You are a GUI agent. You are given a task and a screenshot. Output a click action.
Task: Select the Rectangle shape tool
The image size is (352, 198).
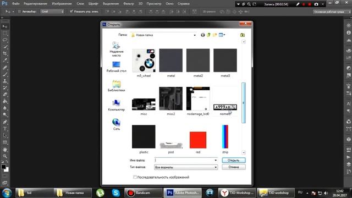coord(5,142)
